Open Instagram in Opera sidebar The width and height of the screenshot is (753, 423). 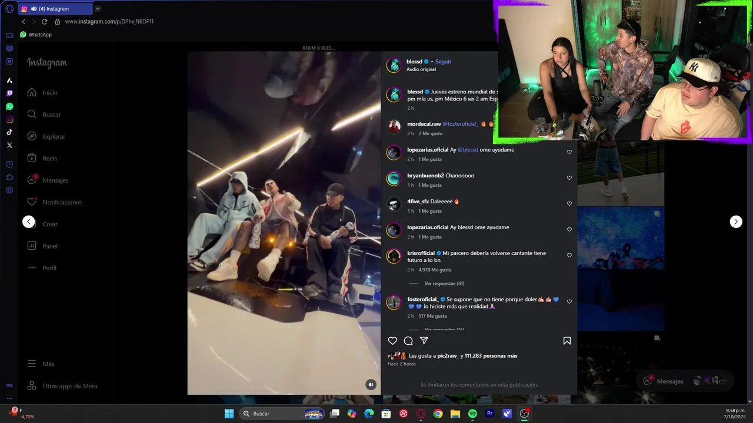coord(9,119)
